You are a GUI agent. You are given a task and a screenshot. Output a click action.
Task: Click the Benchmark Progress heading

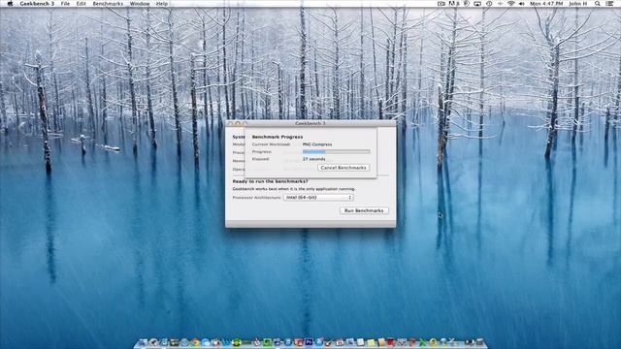pos(278,137)
